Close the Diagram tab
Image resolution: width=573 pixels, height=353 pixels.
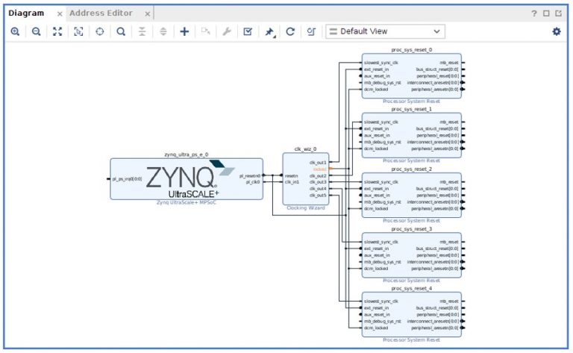60,14
